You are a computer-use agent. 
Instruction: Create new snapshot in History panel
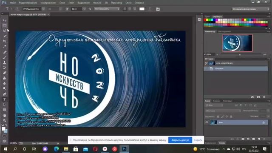click(258, 97)
